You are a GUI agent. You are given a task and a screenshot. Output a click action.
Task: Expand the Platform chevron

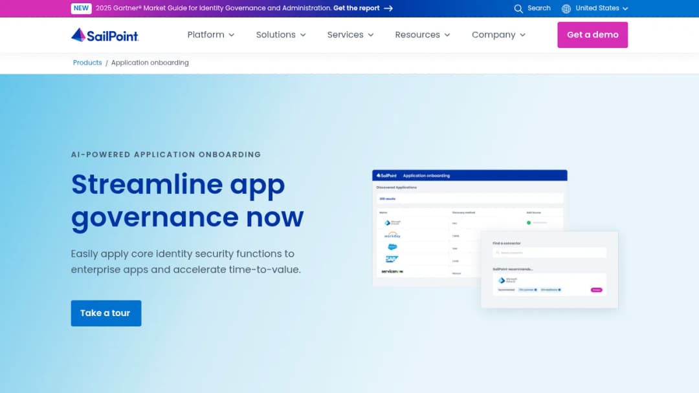tap(231, 35)
